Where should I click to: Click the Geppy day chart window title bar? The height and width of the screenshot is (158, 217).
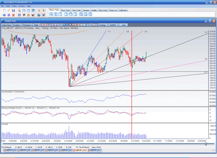108,21
